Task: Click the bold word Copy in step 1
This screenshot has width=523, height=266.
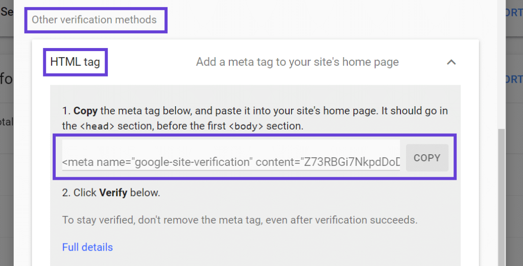Action: click(86, 111)
